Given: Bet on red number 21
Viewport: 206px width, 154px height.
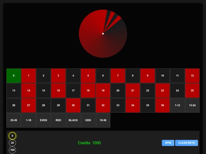Looking at the screenshot, I should click(133, 90).
